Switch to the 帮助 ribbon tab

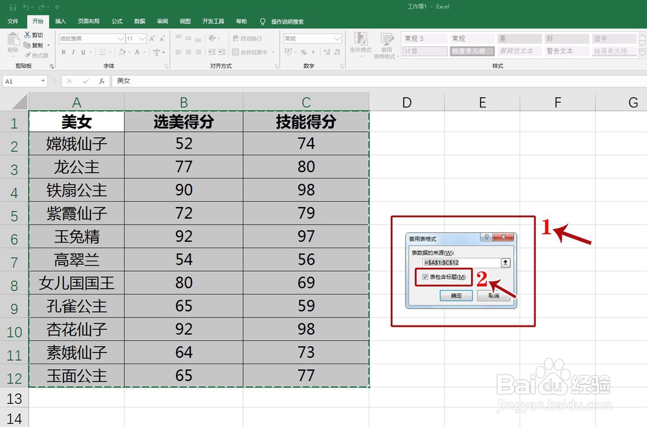pyautogui.click(x=241, y=21)
